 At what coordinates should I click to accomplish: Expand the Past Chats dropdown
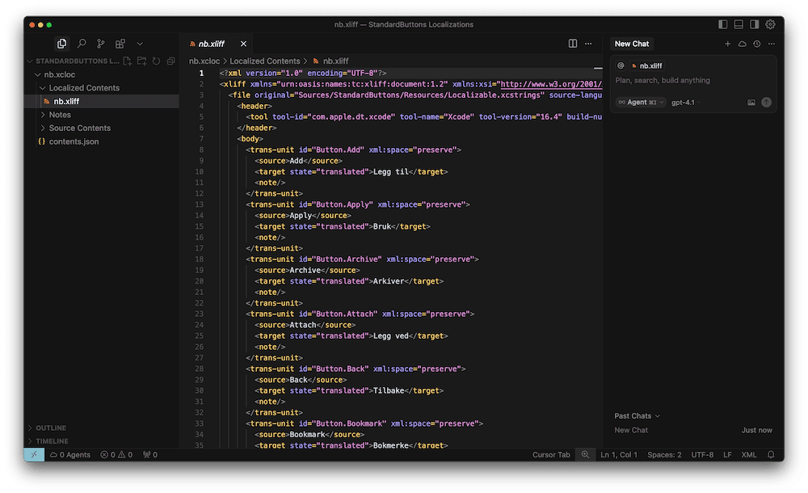pos(637,415)
